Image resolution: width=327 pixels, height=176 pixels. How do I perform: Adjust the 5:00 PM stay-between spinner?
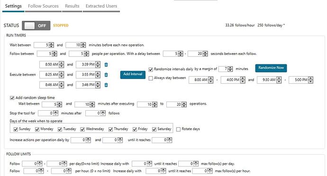(301, 80)
